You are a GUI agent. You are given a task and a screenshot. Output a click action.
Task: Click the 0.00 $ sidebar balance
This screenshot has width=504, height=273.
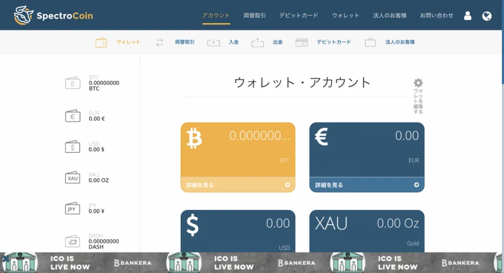96,149
